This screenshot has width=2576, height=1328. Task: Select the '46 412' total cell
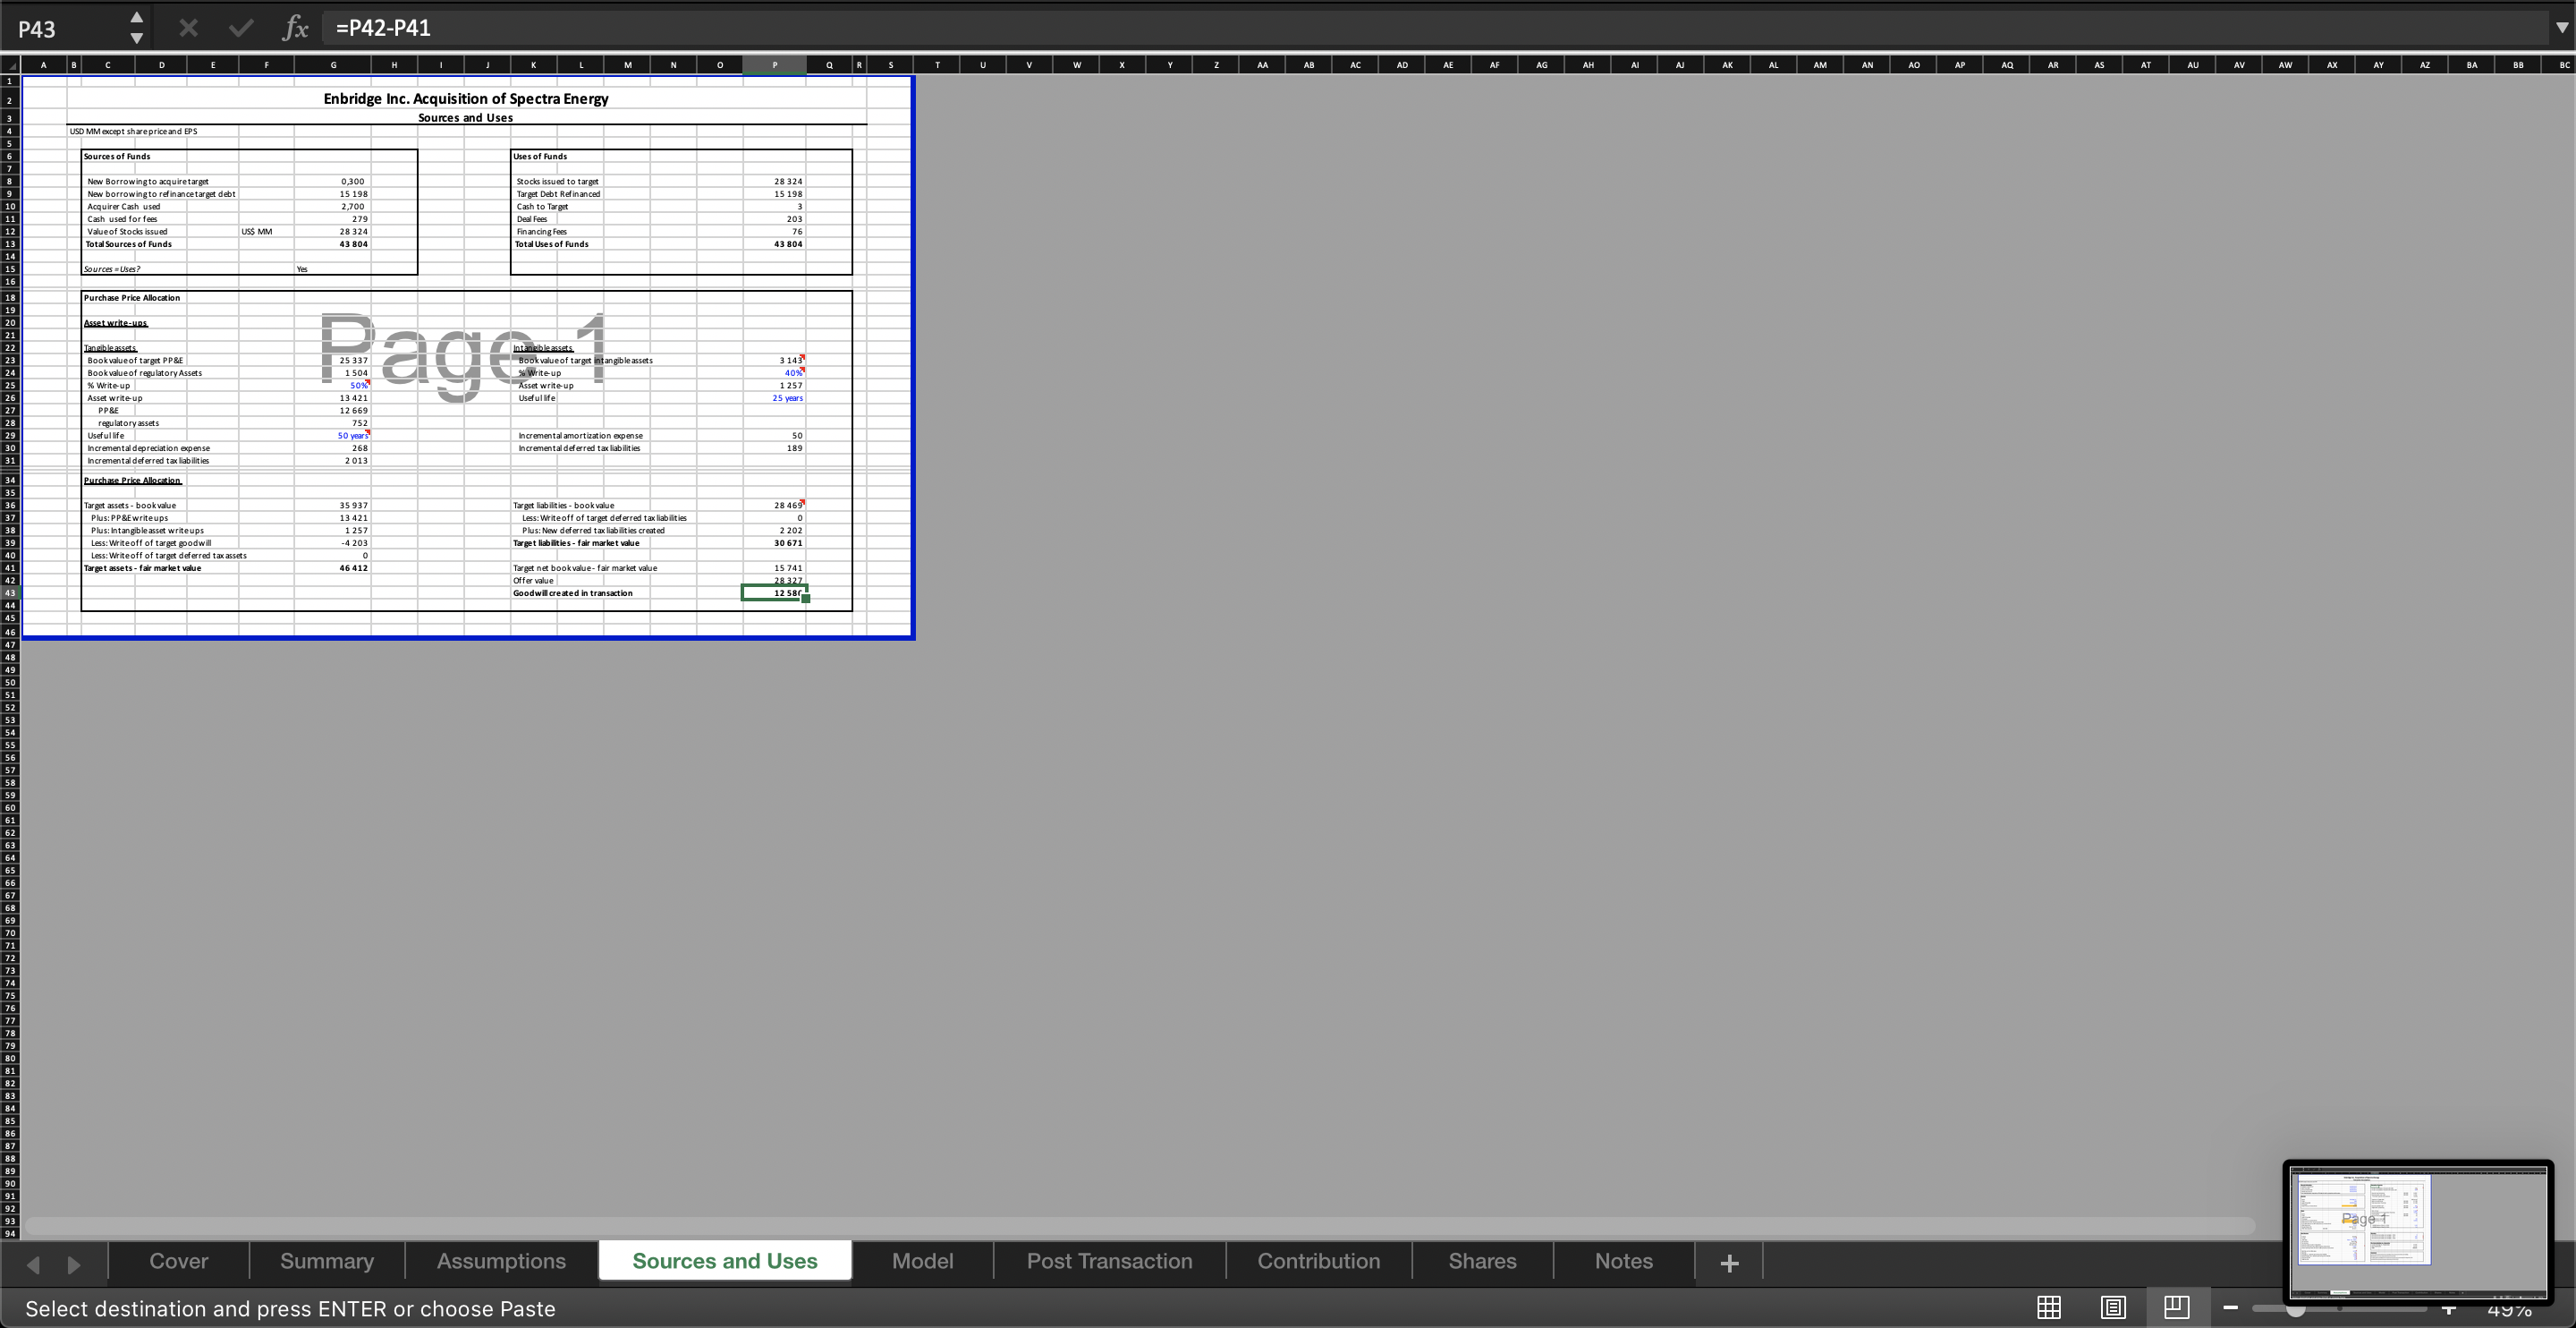[353, 567]
